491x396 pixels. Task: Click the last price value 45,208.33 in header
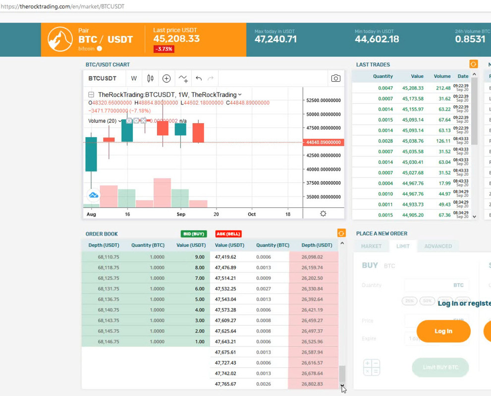tap(176, 39)
